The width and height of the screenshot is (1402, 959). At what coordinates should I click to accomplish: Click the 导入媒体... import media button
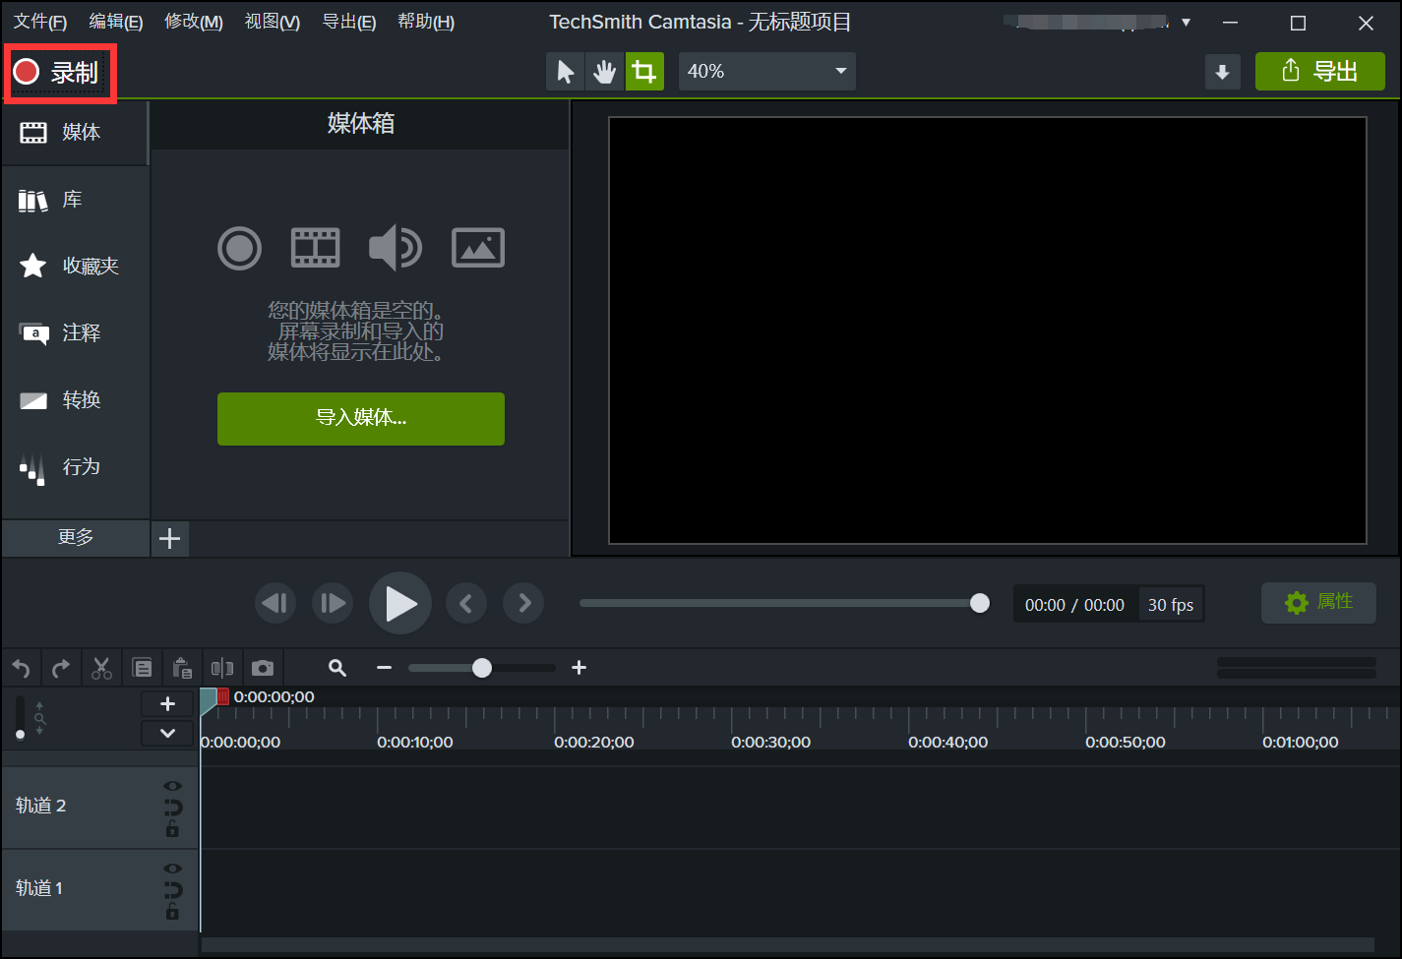click(x=361, y=419)
